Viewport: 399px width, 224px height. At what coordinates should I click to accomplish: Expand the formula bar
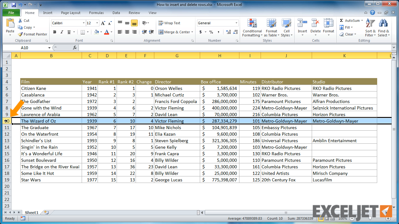(x=394, y=48)
